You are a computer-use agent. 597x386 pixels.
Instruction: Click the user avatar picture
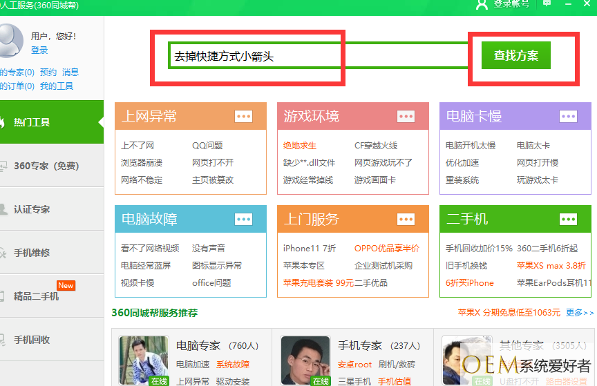click(11, 41)
